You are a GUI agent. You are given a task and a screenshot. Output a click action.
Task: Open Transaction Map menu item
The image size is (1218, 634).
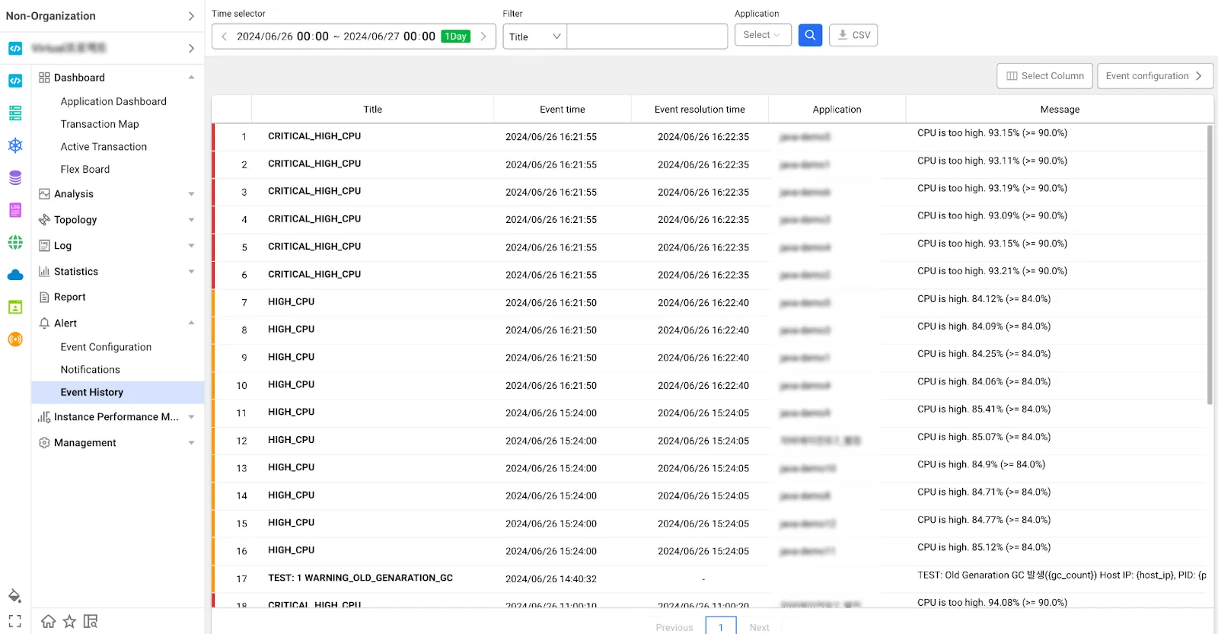click(100, 124)
